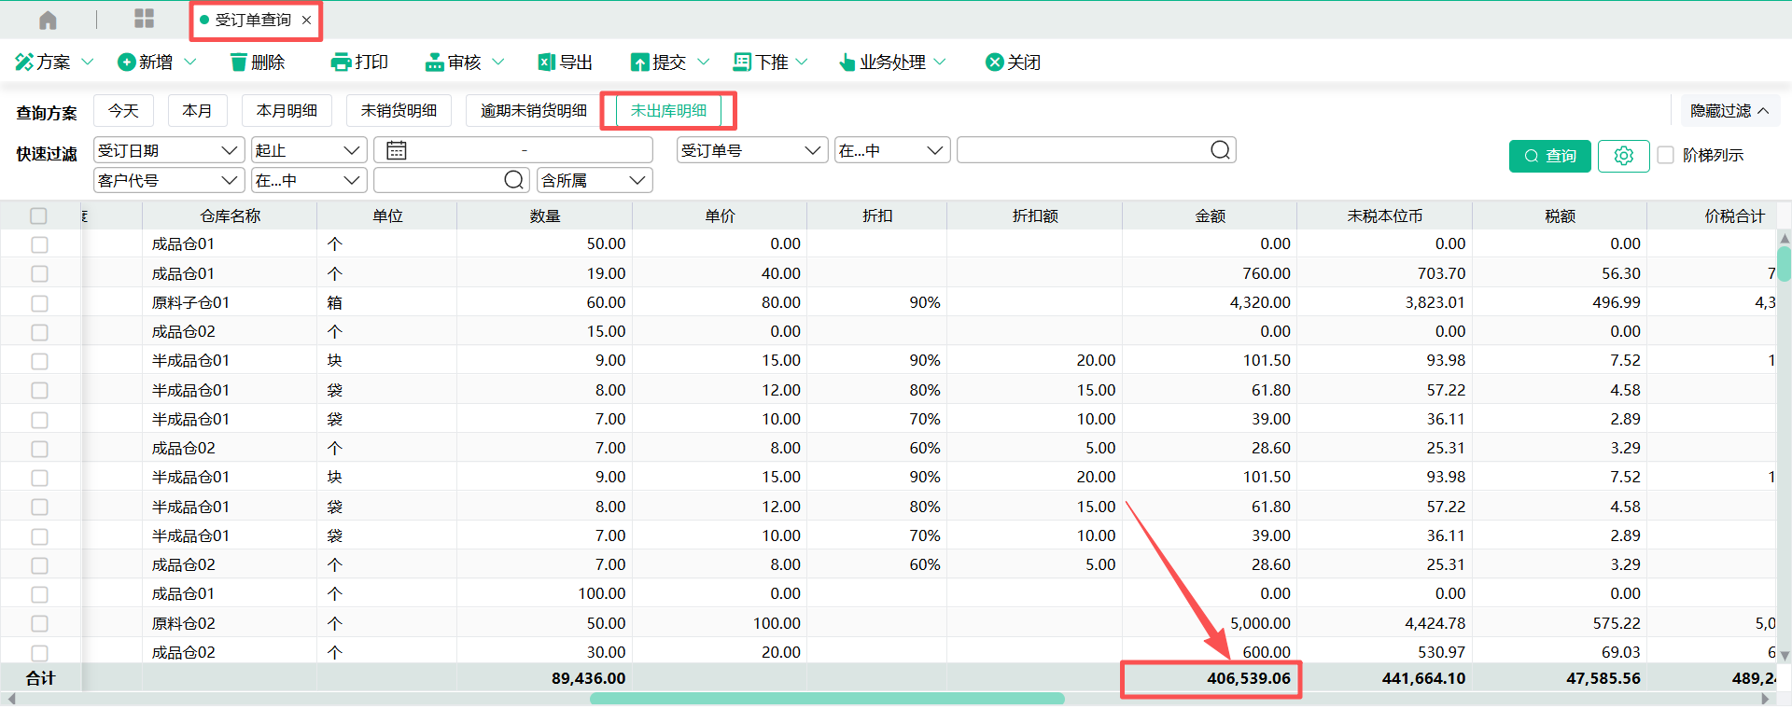Toggle the select-all checkbox in table header

[x=38, y=216]
